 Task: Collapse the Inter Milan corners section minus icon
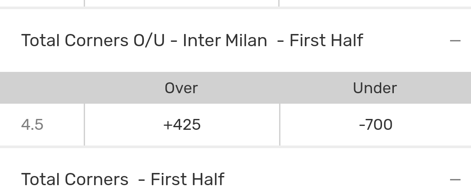(x=455, y=41)
